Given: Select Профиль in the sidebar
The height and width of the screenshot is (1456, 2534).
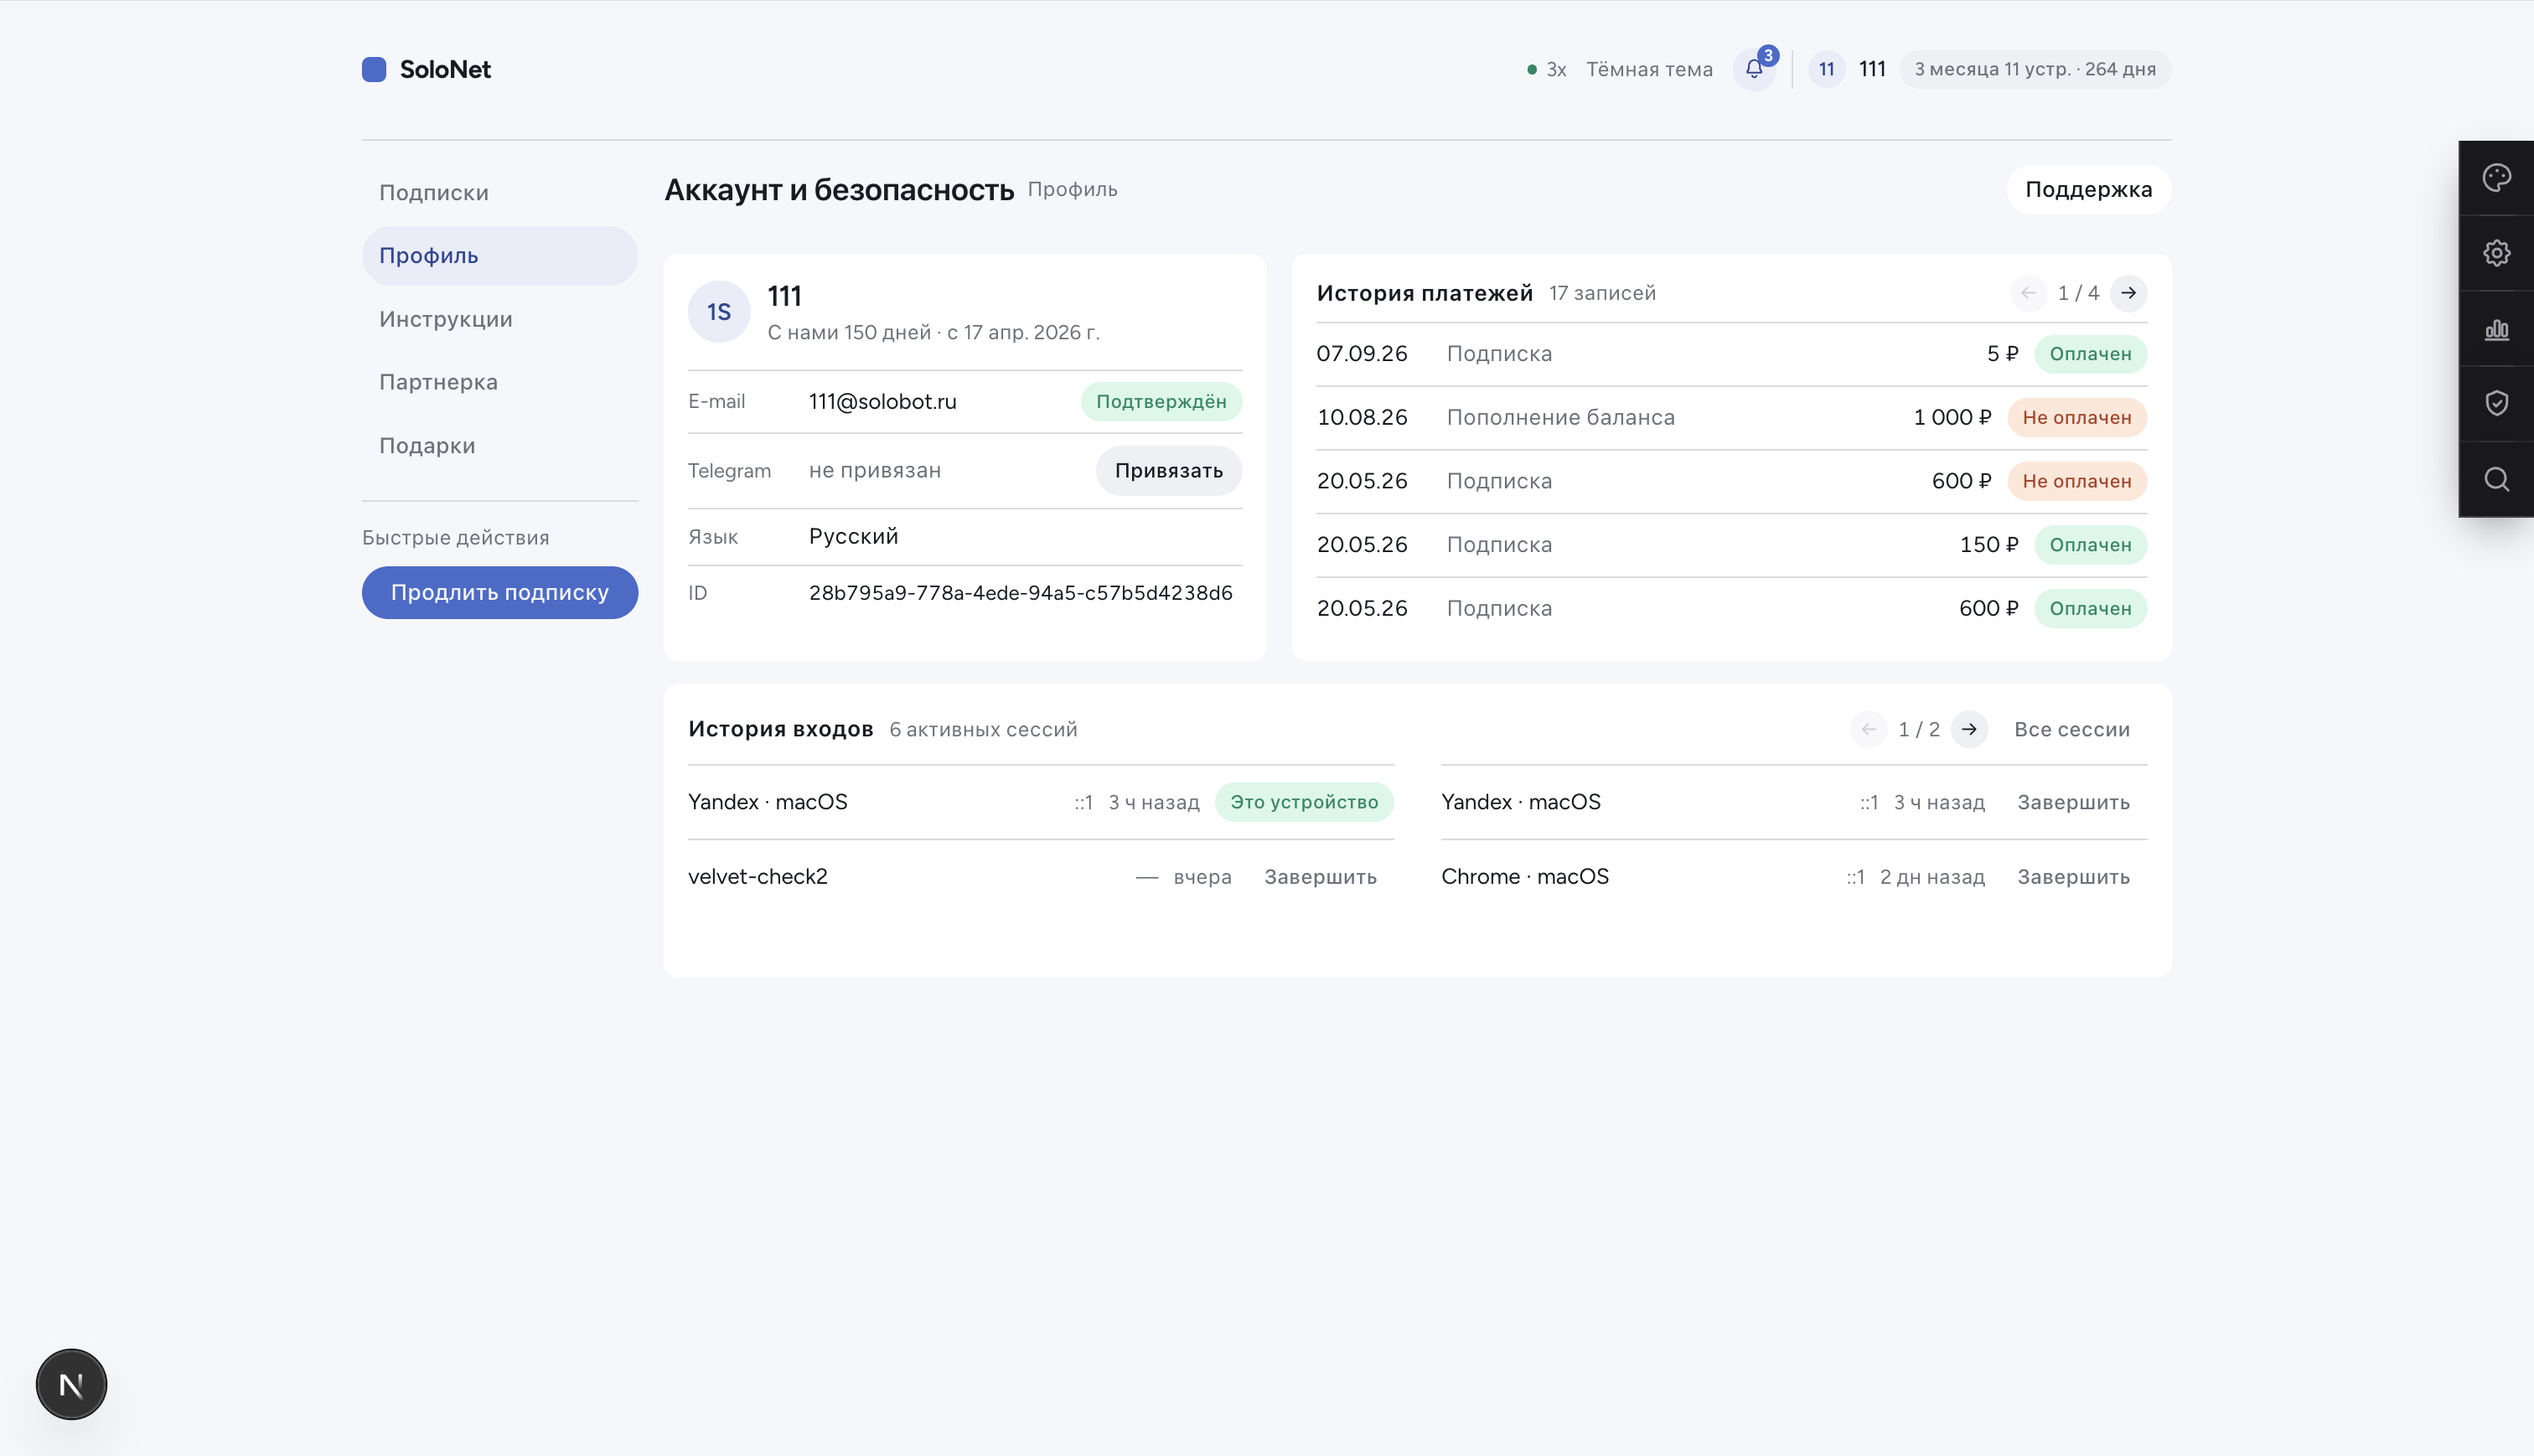Looking at the screenshot, I should (x=499, y=255).
